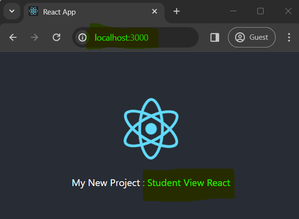This screenshot has width=299, height=219.
Task: Reload the page with the refresh icon
Action: pos(56,37)
